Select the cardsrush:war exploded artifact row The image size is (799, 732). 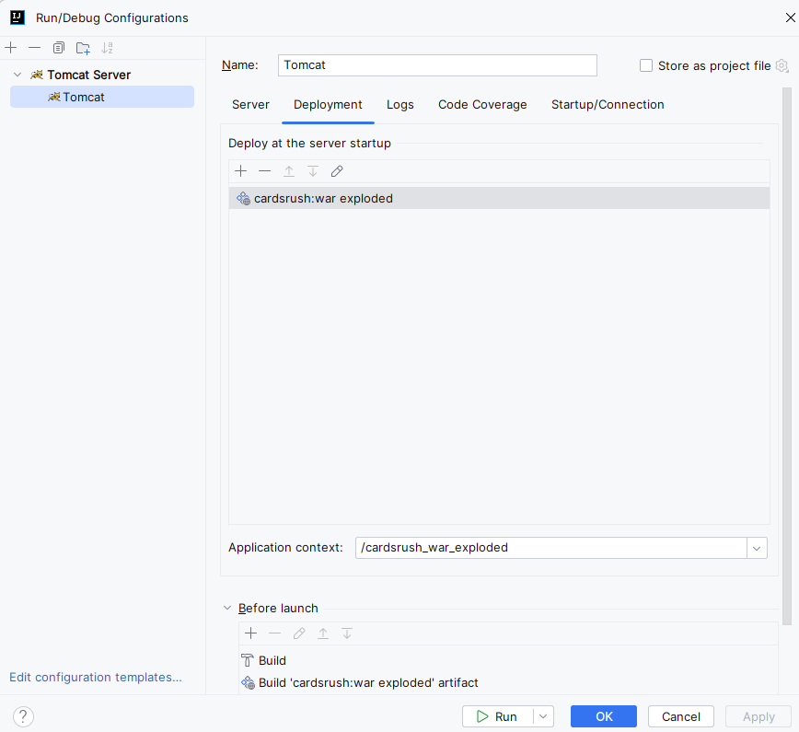[499, 198]
